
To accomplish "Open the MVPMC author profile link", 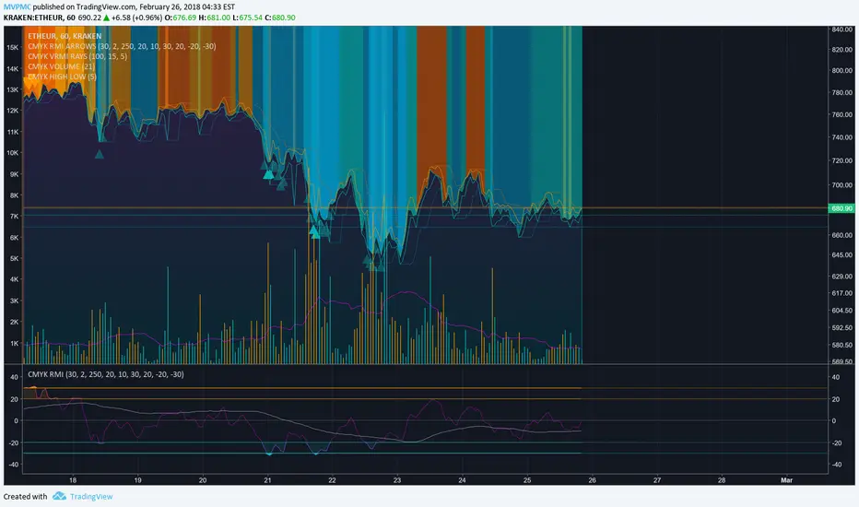I will click(20, 6).
